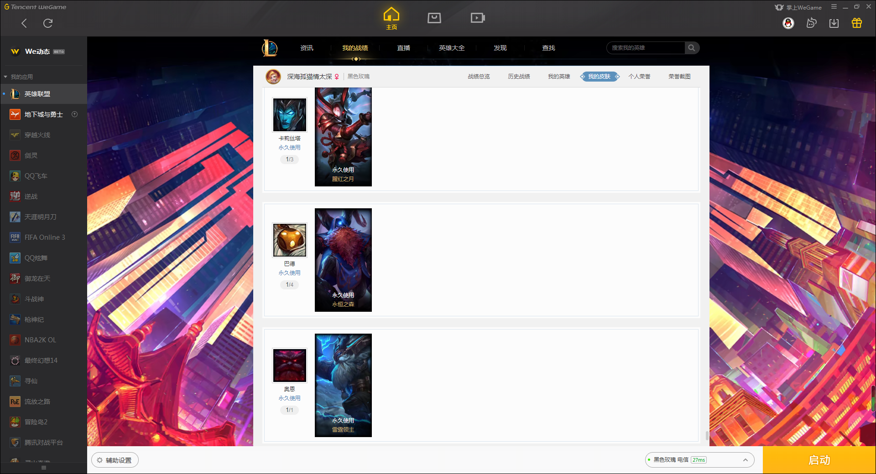This screenshot has height=474, width=876.
Task: Open the 腥红之月 skin card
Action: coord(343,137)
